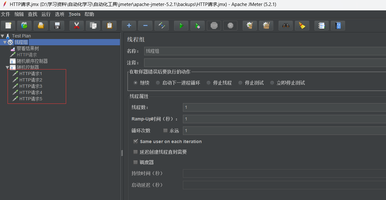Click the 注释 comment input field

click(x=265, y=63)
